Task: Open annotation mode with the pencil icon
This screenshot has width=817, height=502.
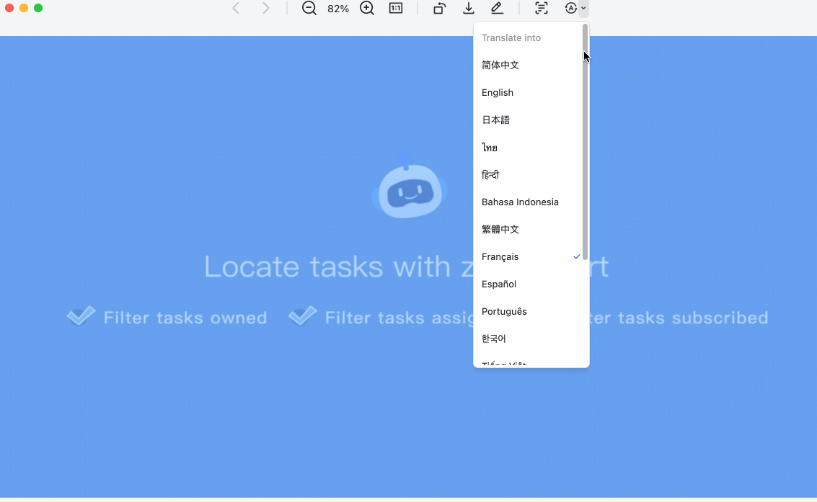Action: 499,9
